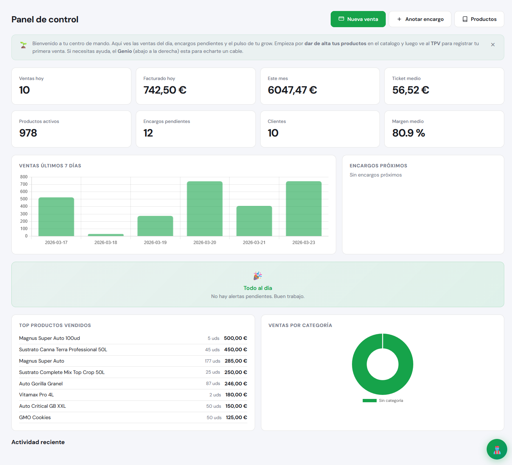Click the seedling icon in the welcome banner
This screenshot has width=512, height=465.
click(23, 45)
